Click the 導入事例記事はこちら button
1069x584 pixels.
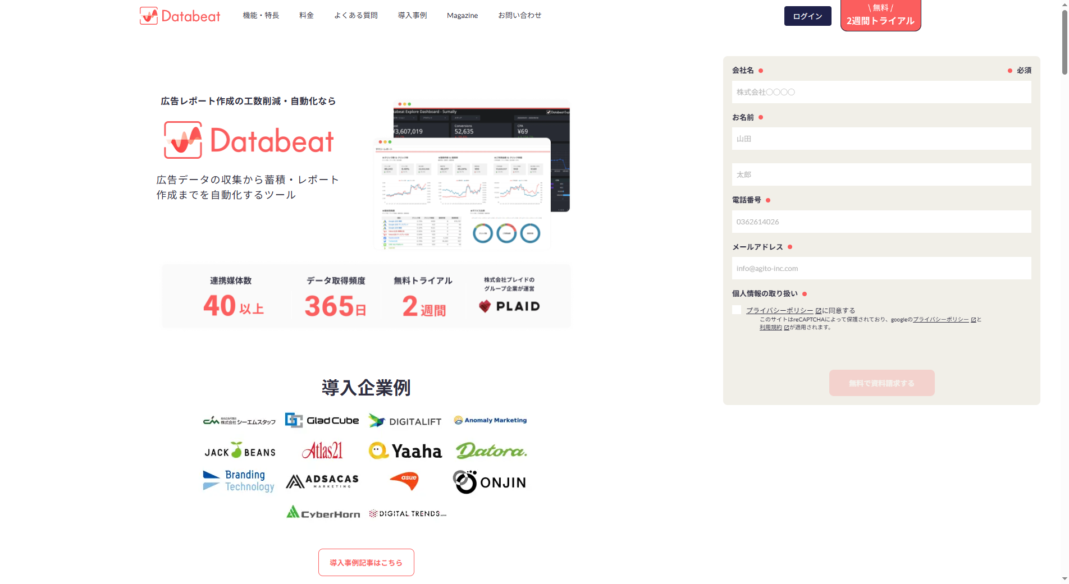pos(366,563)
